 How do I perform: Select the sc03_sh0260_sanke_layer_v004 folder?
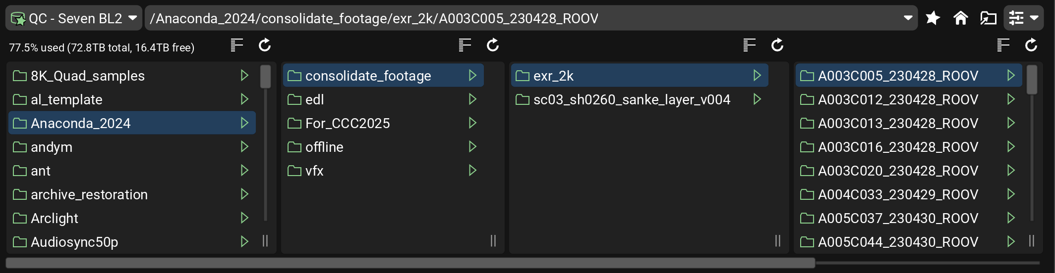tap(631, 100)
